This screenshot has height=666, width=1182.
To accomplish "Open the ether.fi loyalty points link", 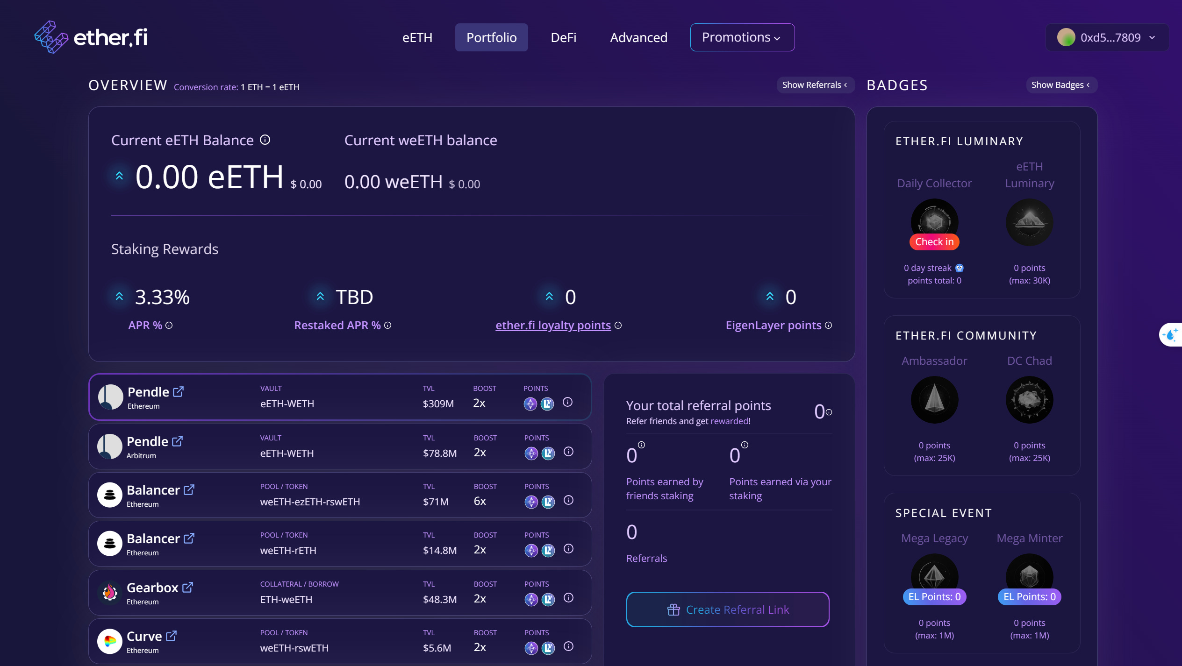I will (553, 325).
